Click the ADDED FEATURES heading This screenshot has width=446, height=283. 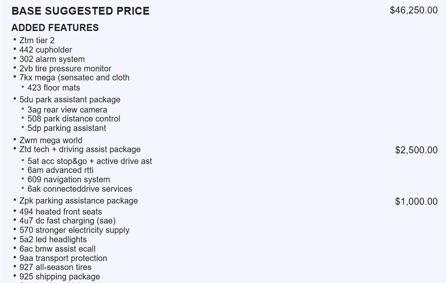point(55,28)
